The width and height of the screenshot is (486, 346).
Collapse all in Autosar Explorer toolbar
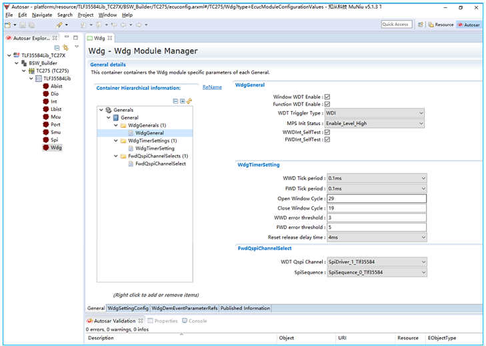pyautogui.click(x=57, y=47)
